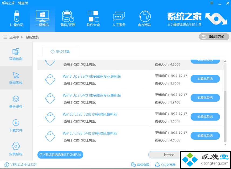Click the system list scrollbar down arrow

click(x=225, y=144)
